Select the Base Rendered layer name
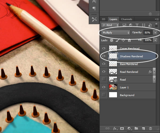 point(129,64)
